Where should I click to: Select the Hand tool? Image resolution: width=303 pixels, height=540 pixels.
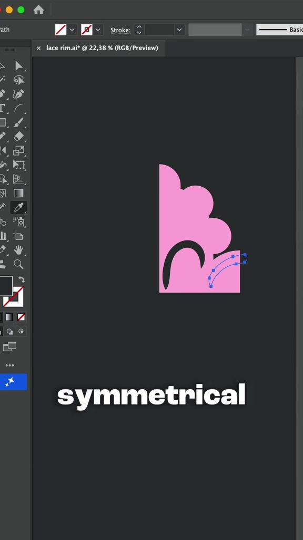[18, 250]
